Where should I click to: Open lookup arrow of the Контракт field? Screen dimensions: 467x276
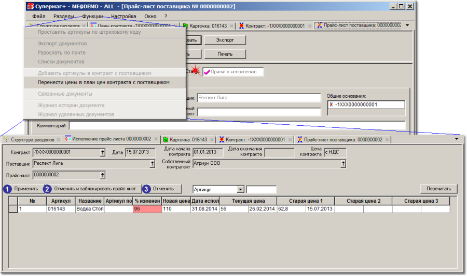tap(102, 152)
